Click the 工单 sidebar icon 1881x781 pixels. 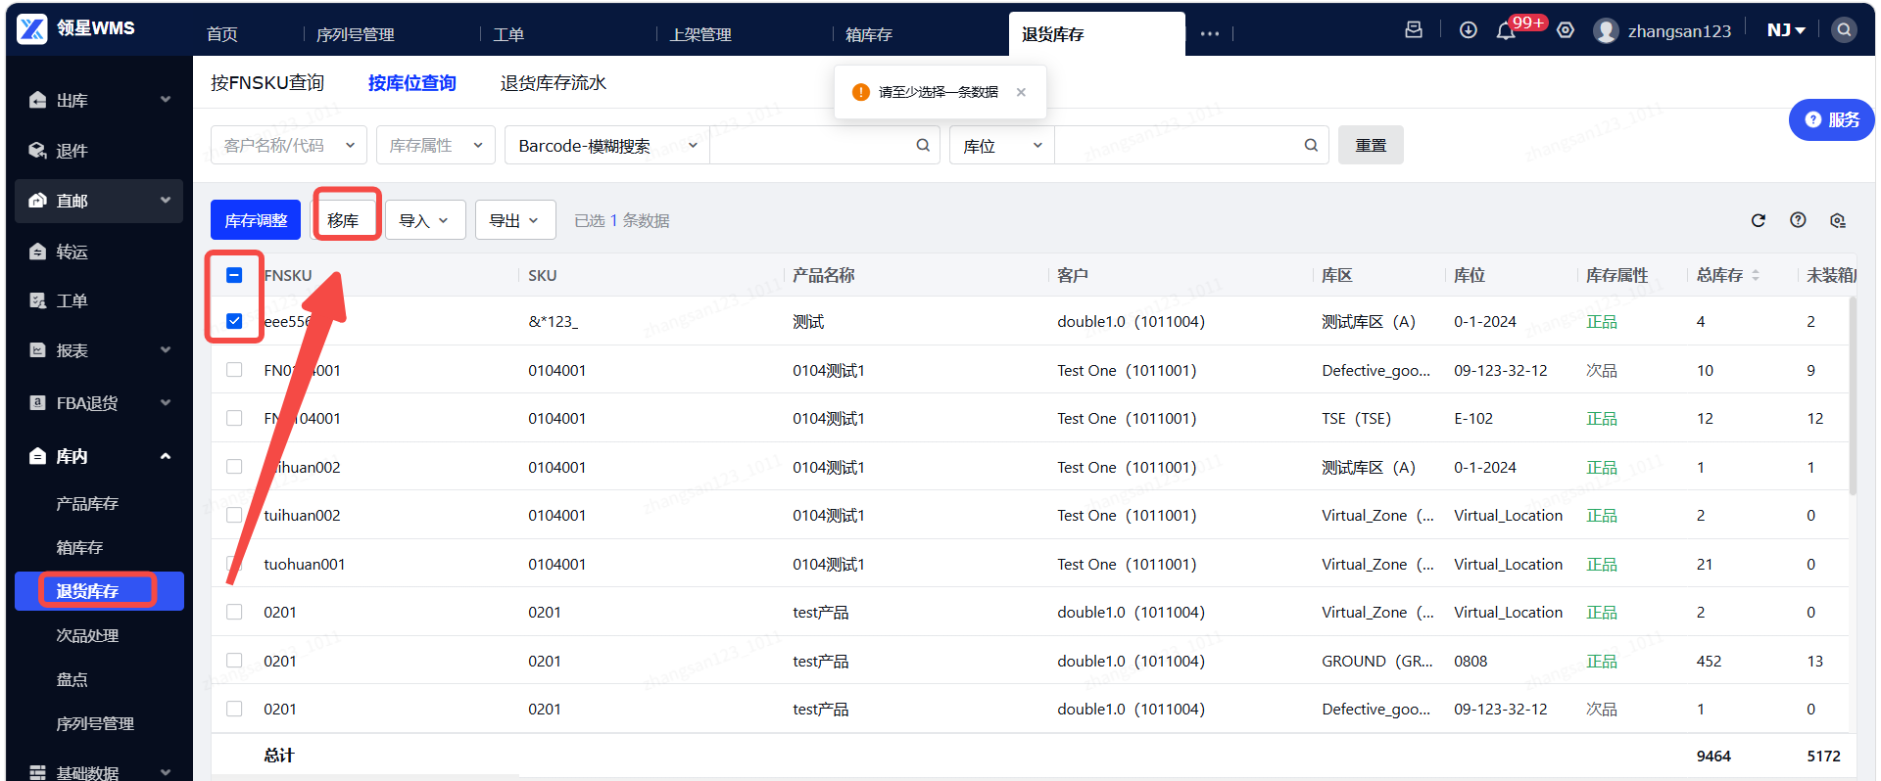[x=38, y=300]
